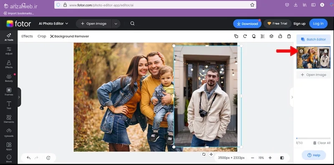
Task: Click the shadow/mask circle icon in toolbar
Action: tap(254, 36)
